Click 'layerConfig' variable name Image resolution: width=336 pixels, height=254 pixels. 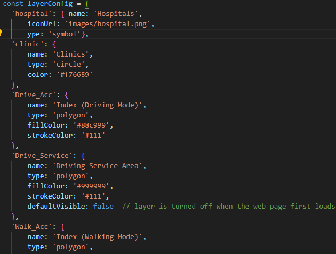(50, 4)
